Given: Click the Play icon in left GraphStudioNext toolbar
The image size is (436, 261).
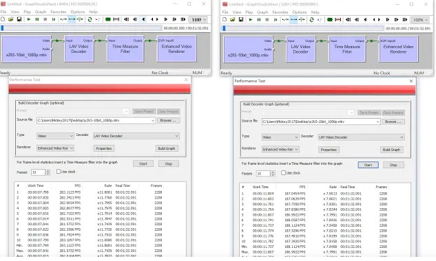Looking at the screenshot, I should coord(29,19).
